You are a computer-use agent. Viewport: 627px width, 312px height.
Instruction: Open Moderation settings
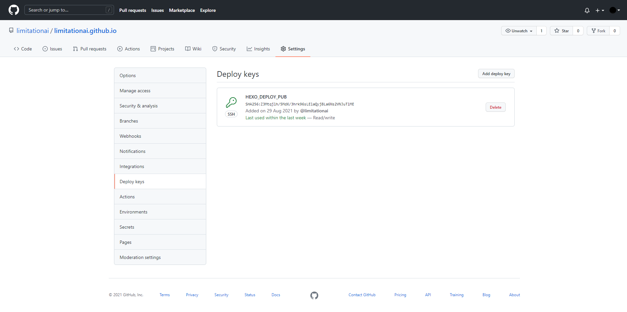pos(160,257)
